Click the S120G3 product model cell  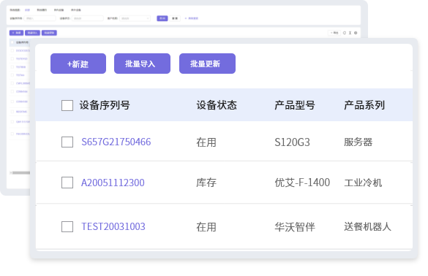tap(292, 142)
